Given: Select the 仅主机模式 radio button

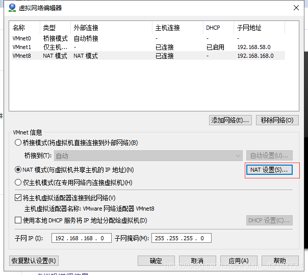Looking at the screenshot, I should pyautogui.click(x=18, y=182).
